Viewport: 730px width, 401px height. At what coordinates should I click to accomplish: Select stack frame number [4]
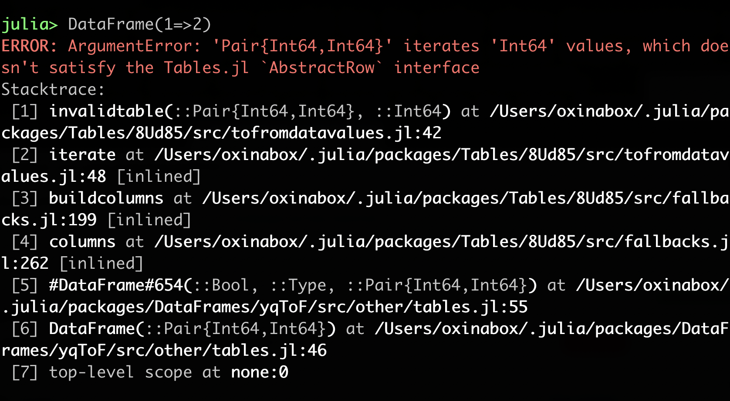pyautogui.click(x=24, y=242)
